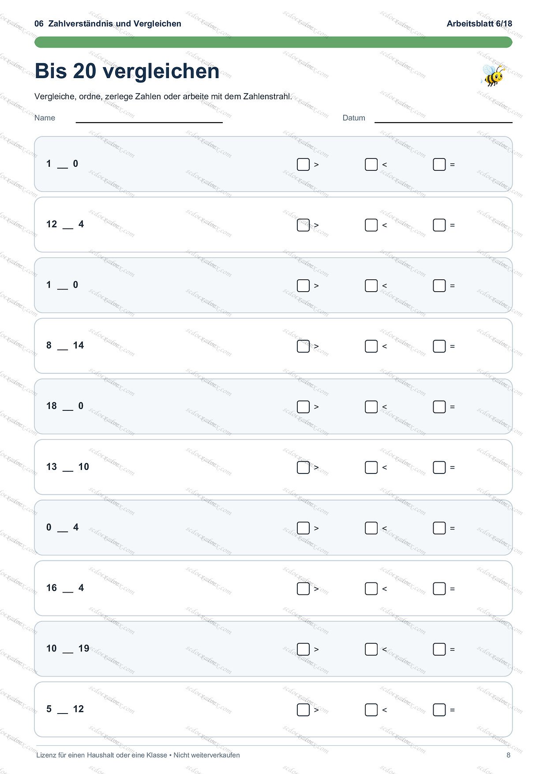Click the title Bis 20 vergleichen
The image size is (547, 774).
click(127, 71)
